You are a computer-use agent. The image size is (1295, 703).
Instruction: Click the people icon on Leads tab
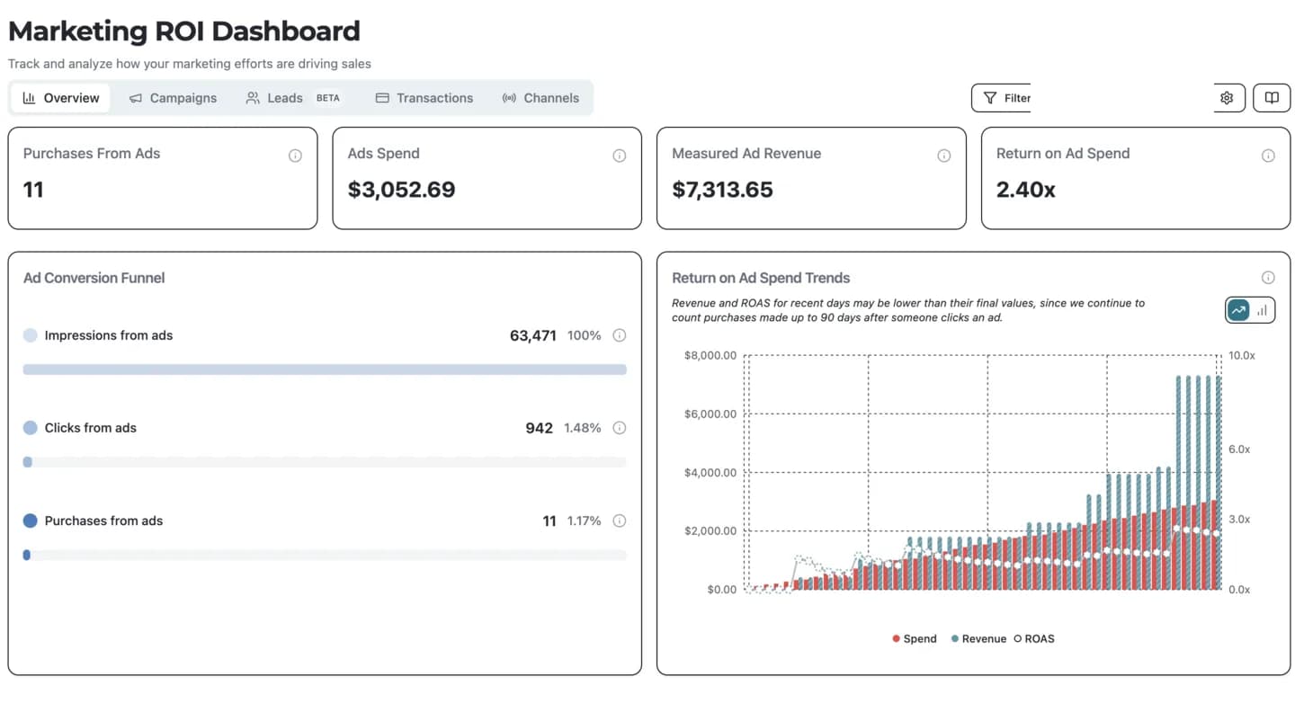tap(253, 98)
